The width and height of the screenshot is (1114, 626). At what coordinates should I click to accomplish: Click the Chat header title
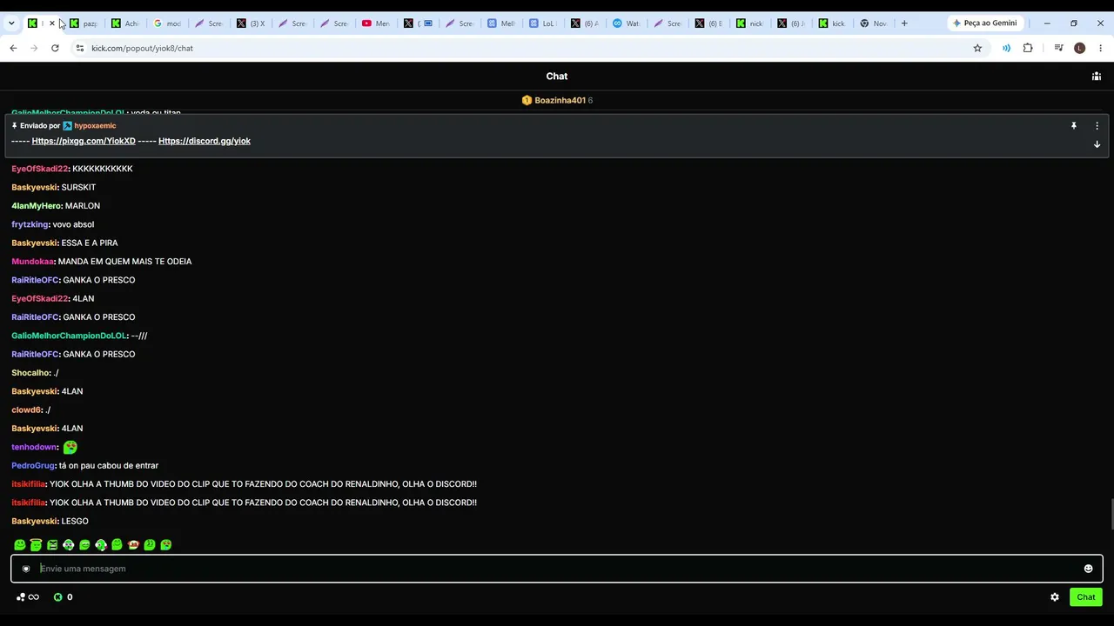(557, 77)
